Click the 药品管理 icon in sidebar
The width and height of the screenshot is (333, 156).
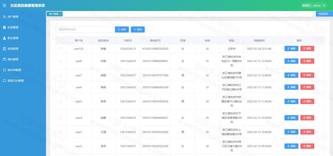pos(4,49)
